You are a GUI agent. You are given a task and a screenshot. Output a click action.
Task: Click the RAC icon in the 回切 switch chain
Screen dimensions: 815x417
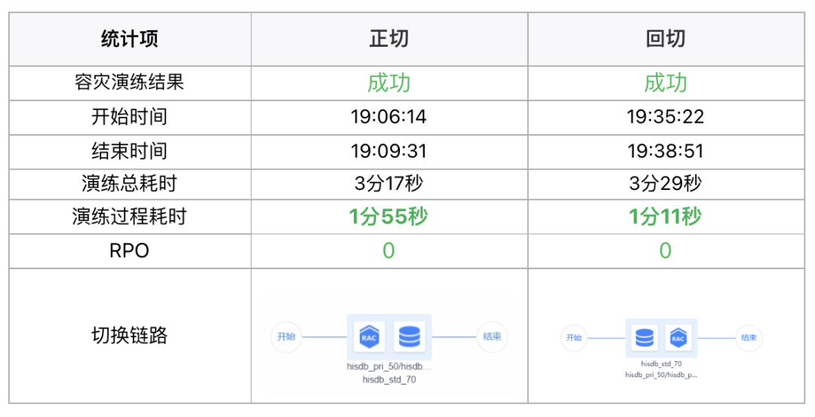(678, 338)
